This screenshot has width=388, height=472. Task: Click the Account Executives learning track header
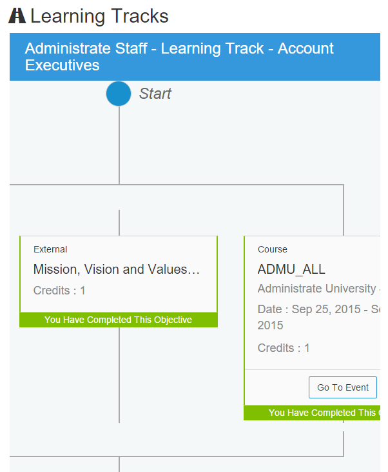point(179,57)
